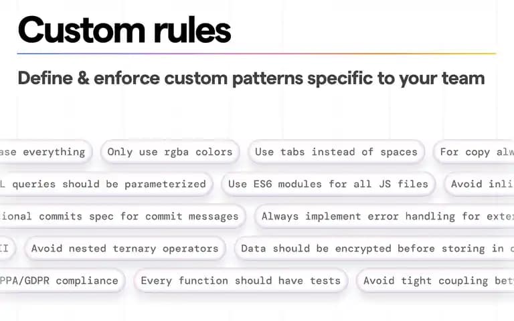Click the 'Avoid tight coupling' rule pill
Image resolution: width=514 pixels, height=321 pixels.
pos(435,281)
